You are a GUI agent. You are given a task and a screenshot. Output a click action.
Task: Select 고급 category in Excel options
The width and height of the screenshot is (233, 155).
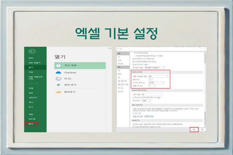coord(119,78)
